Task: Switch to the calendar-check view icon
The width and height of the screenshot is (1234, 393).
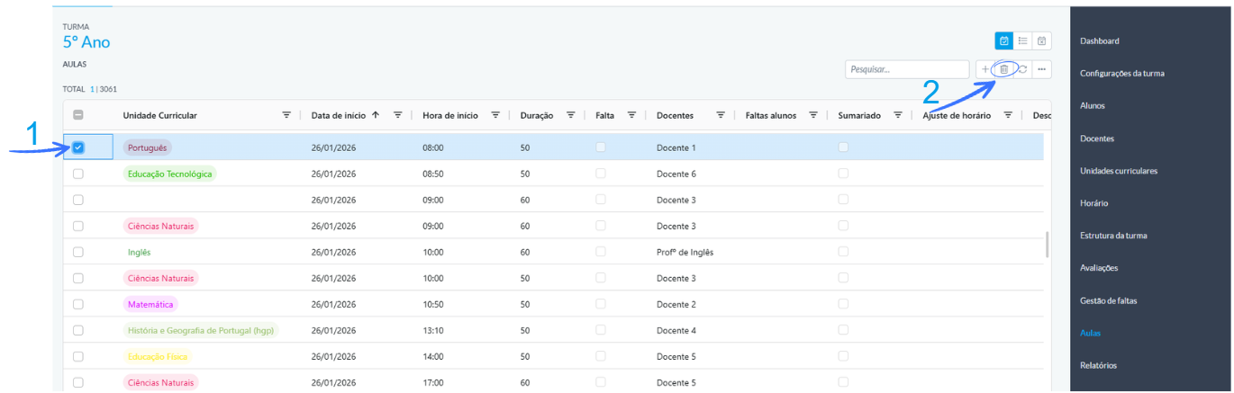Action: [x=1003, y=40]
